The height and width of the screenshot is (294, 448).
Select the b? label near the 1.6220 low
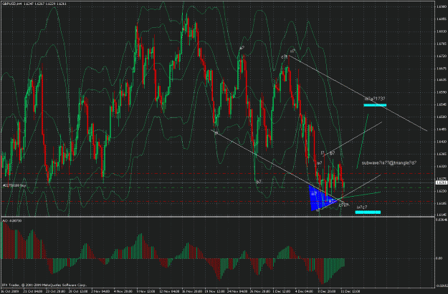click(259, 182)
